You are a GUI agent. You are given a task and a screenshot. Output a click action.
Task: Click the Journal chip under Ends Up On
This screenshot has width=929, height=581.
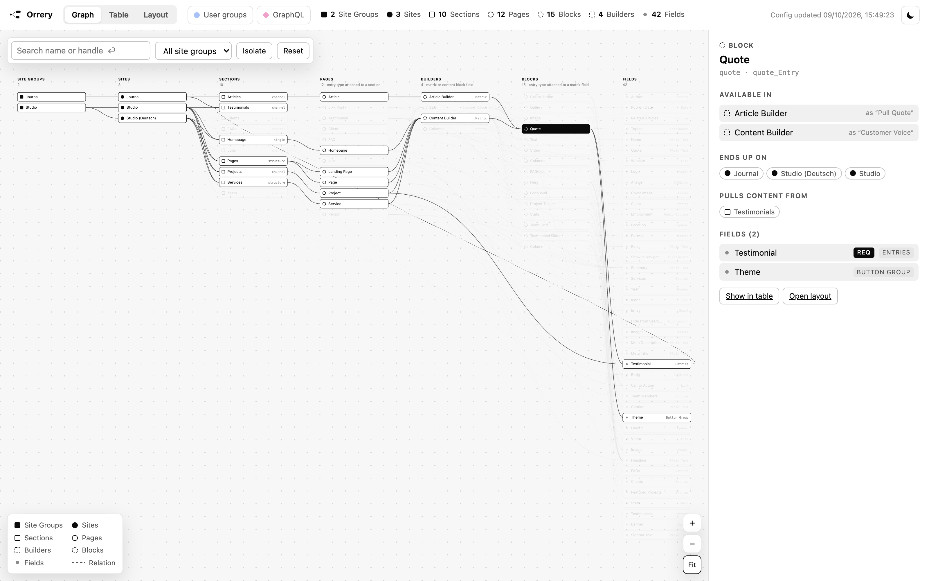click(741, 173)
